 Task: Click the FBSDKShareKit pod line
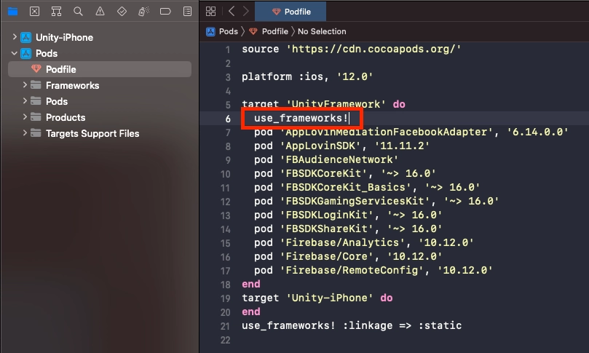tap(348, 229)
